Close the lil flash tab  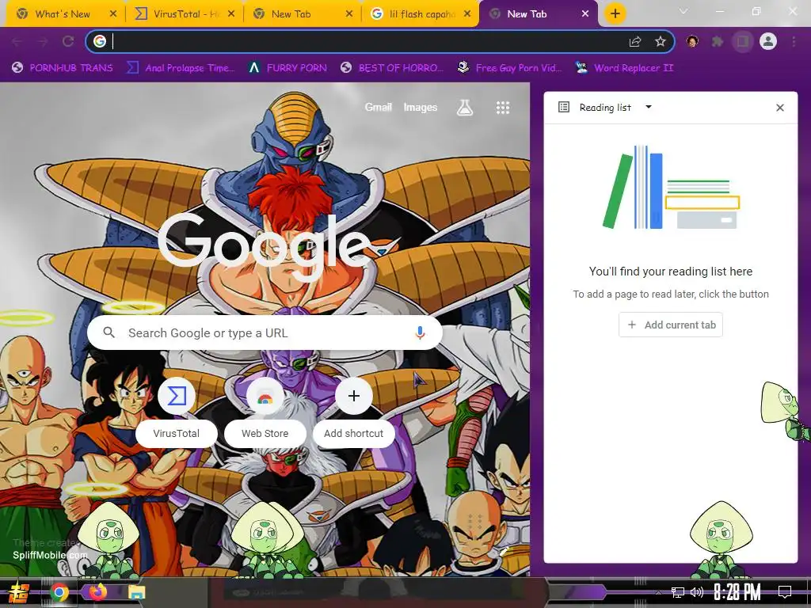click(467, 14)
